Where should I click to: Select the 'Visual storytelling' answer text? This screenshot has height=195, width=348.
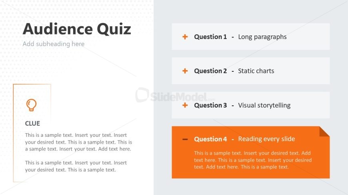pos(264,105)
